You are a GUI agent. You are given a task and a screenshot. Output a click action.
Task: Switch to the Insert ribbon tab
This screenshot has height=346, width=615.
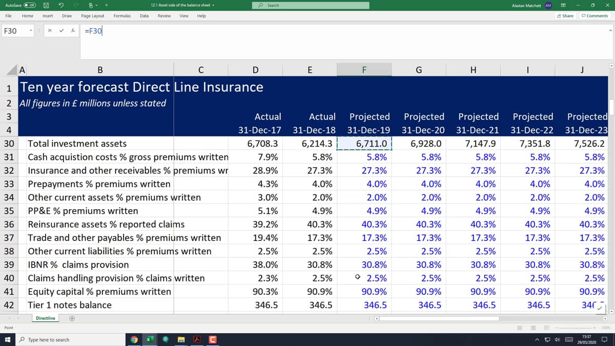pos(48,16)
